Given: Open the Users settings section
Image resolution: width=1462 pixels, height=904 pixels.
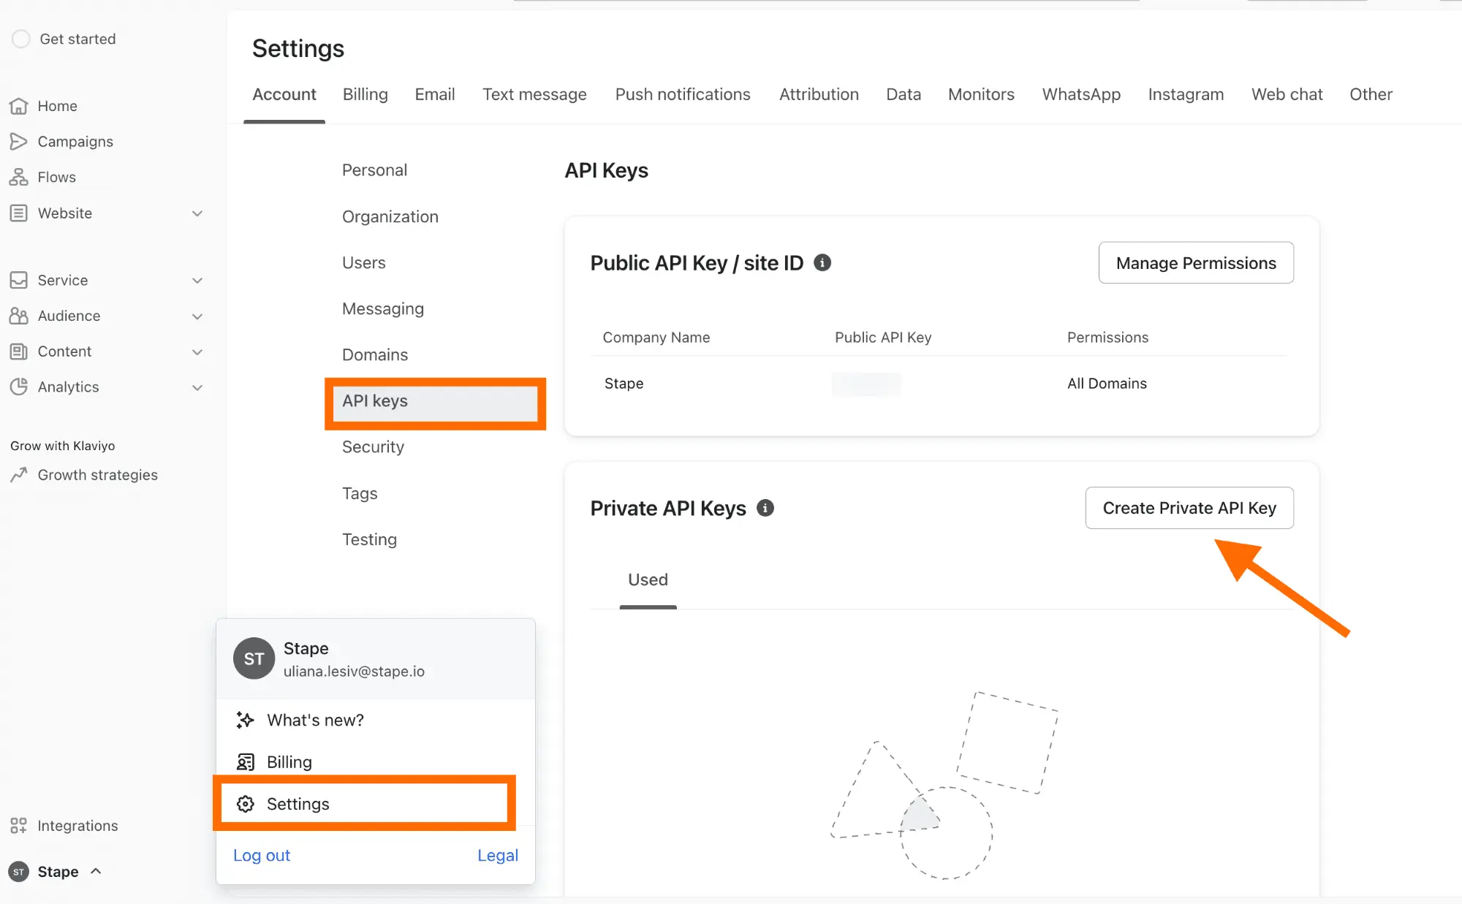Looking at the screenshot, I should tap(364, 262).
